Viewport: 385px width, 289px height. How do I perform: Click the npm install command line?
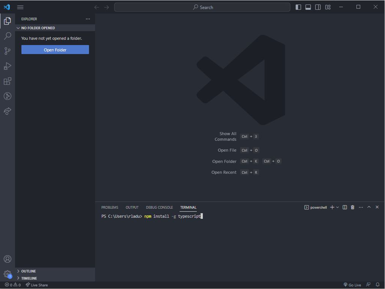172,216
